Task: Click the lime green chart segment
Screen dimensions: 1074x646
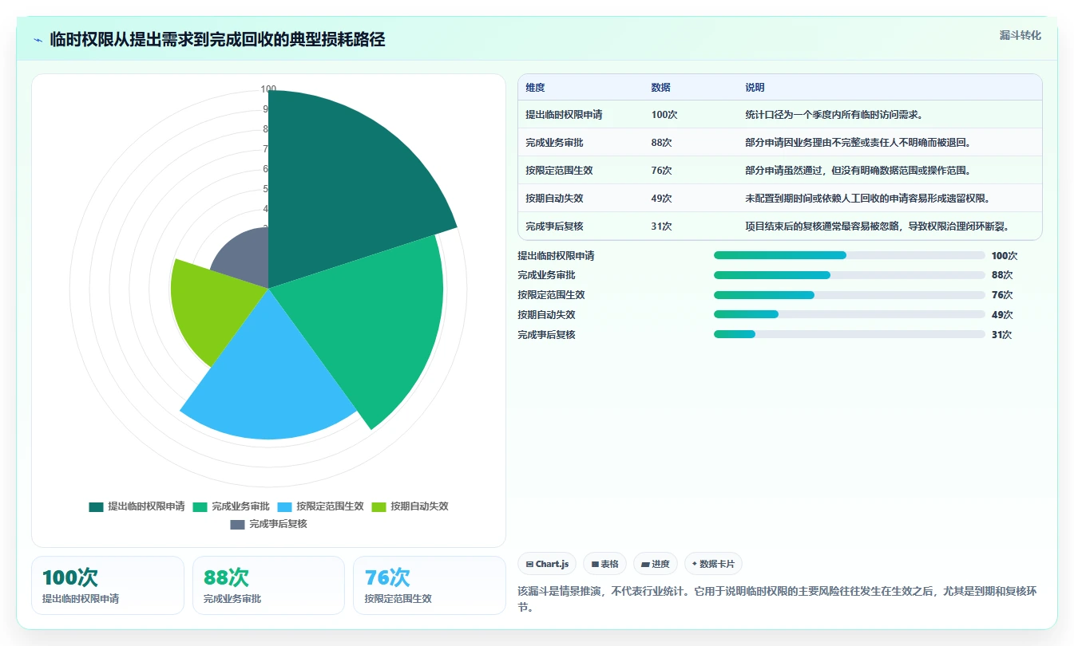Action: (212, 307)
